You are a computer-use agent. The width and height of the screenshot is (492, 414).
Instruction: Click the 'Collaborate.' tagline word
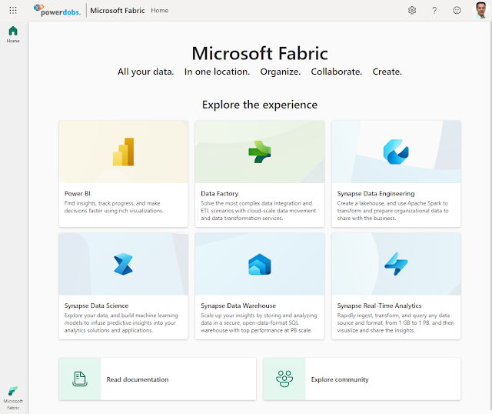click(337, 72)
